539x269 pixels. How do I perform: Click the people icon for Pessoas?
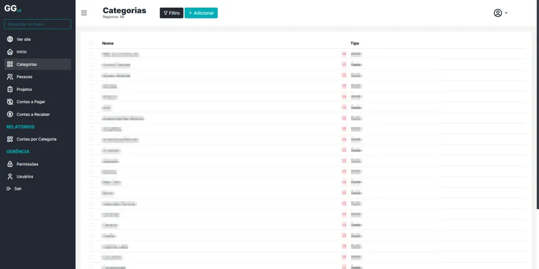[10, 77]
